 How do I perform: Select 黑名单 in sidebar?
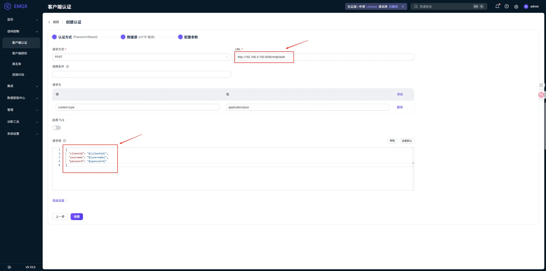(x=17, y=64)
